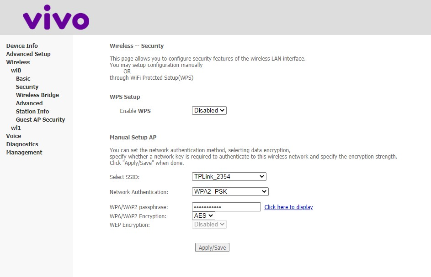View Station Info page
Screen dimensions: 431x277
[32, 112]
